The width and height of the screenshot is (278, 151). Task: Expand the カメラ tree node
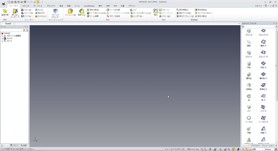point(2,39)
